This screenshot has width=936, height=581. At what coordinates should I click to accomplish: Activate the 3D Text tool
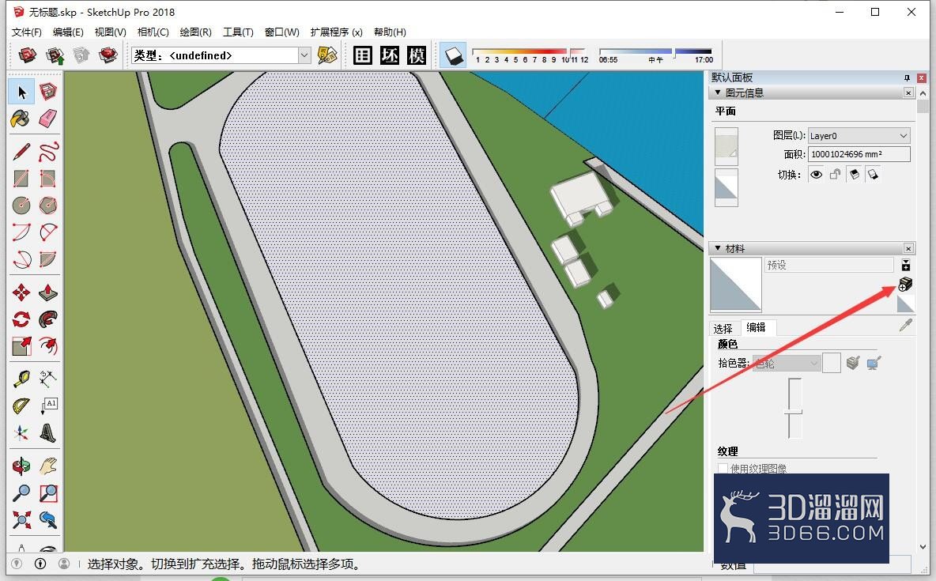click(47, 433)
